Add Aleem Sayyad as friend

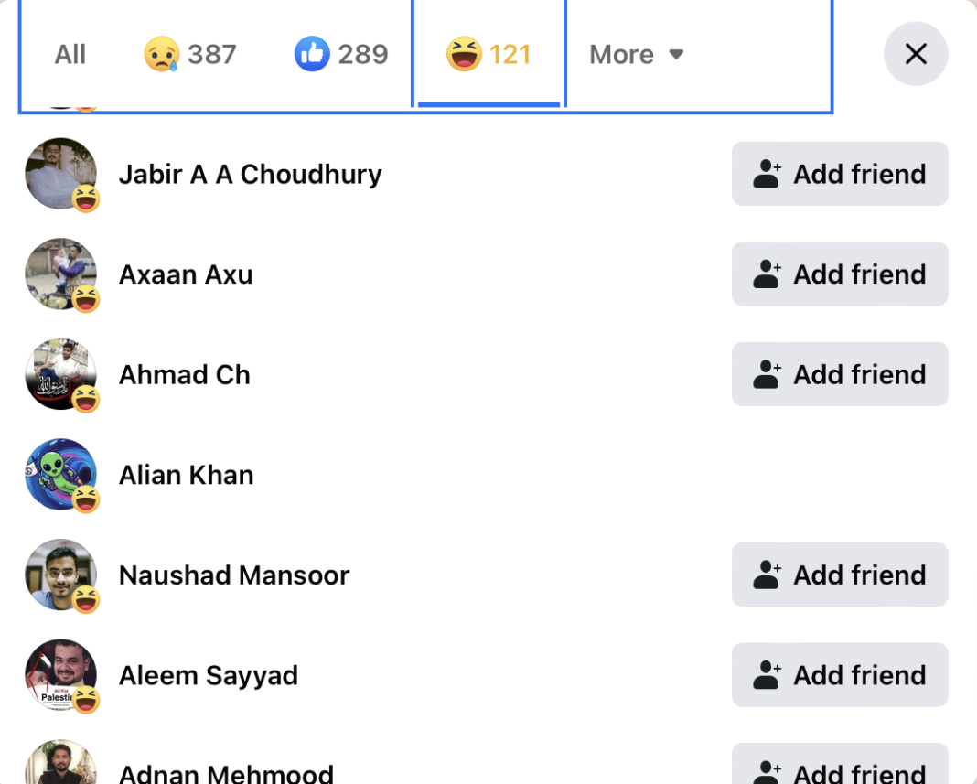(x=839, y=675)
